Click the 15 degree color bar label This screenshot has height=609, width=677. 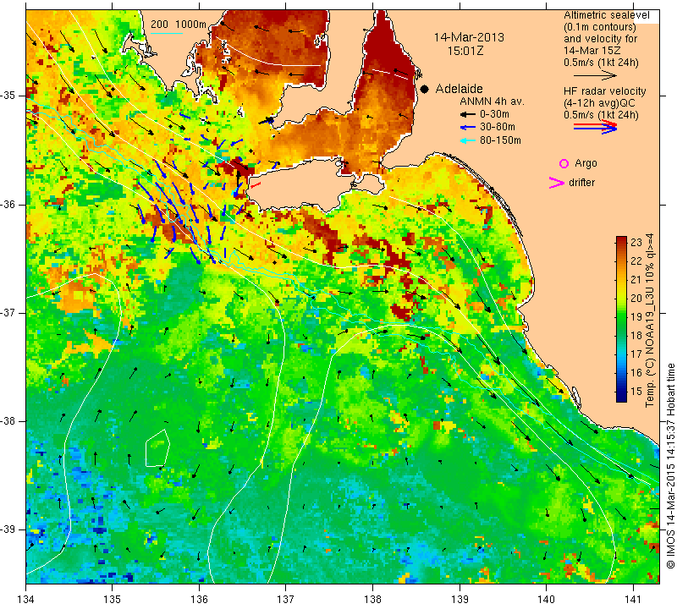click(x=636, y=392)
